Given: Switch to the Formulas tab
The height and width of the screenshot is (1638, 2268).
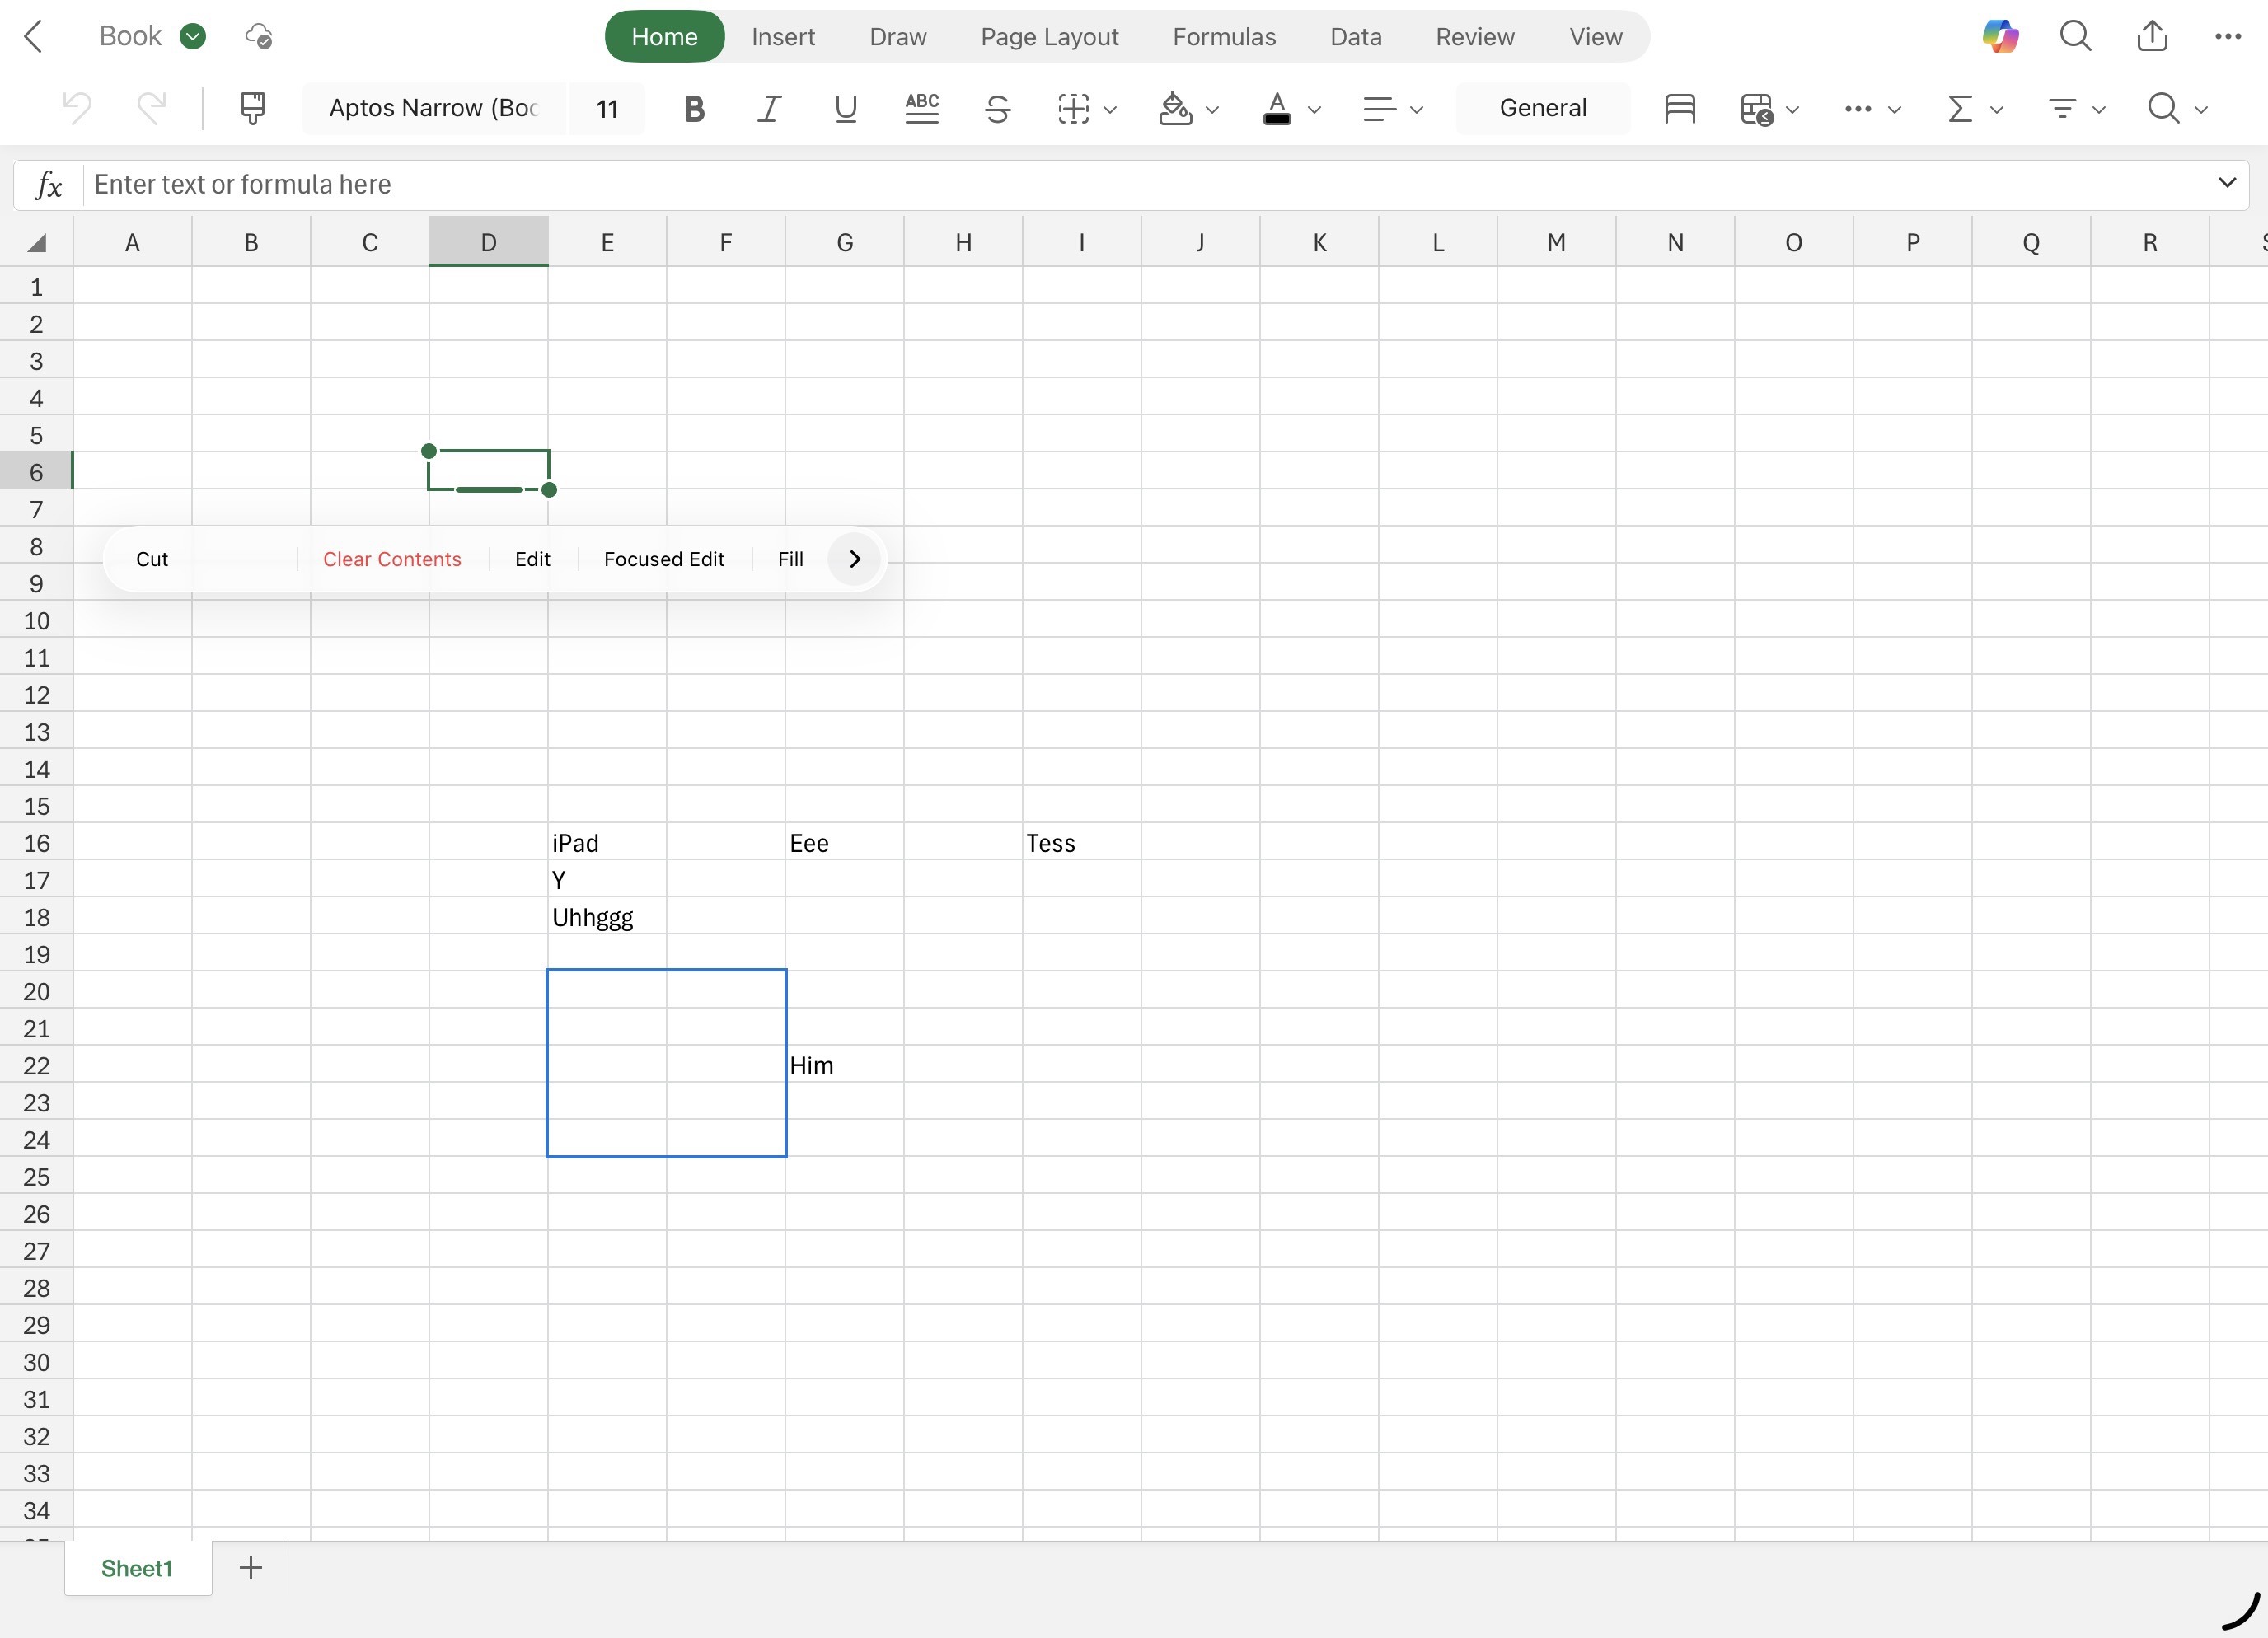Looking at the screenshot, I should click(1224, 37).
